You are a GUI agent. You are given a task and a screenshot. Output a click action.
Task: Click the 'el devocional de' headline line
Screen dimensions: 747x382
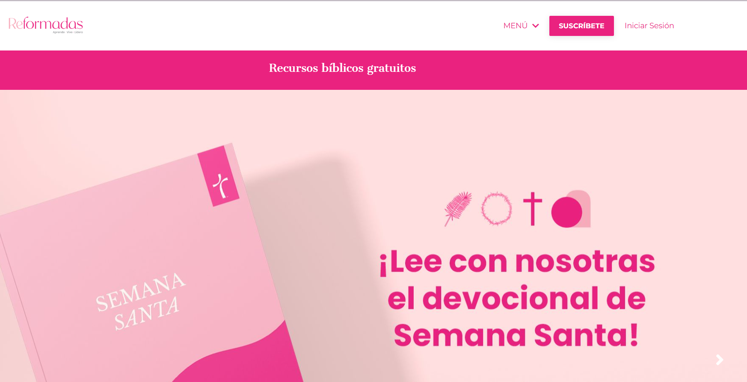tap(516, 298)
